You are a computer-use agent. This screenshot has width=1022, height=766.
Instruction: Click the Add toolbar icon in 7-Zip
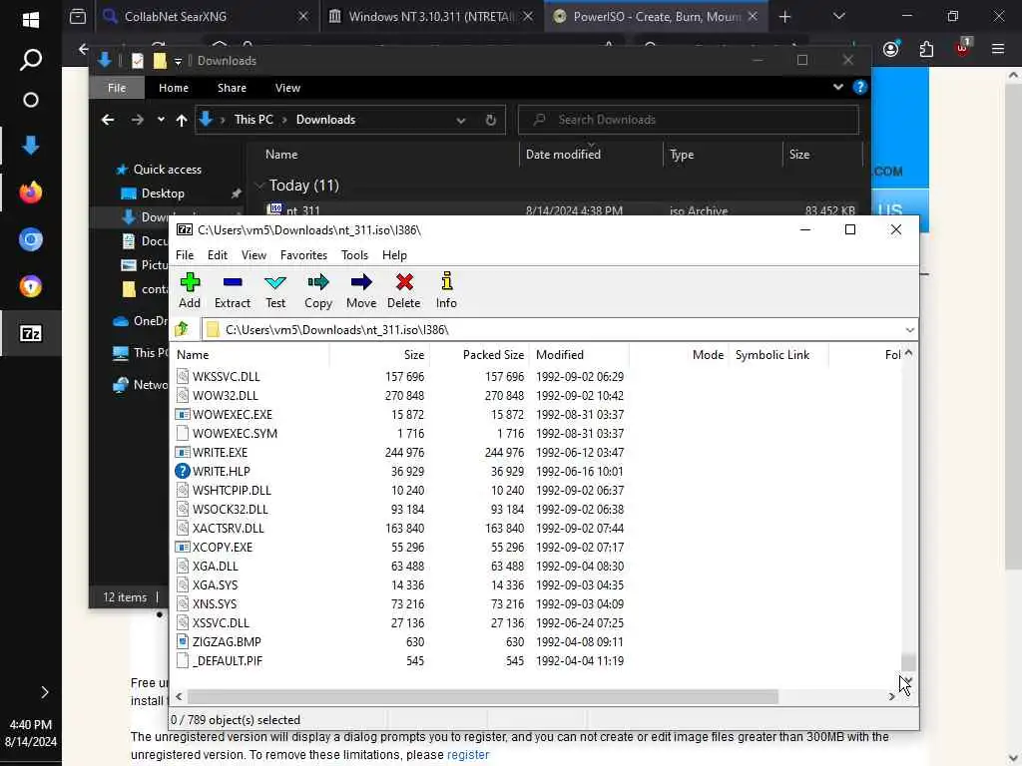click(190, 290)
